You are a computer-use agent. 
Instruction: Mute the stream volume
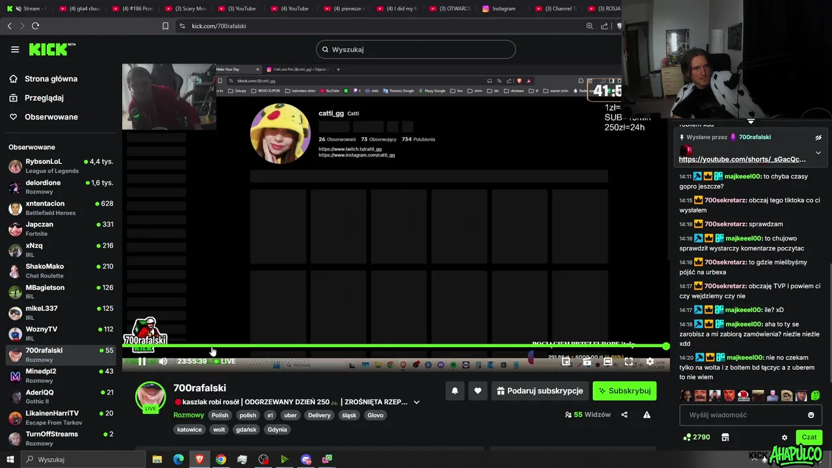162,361
